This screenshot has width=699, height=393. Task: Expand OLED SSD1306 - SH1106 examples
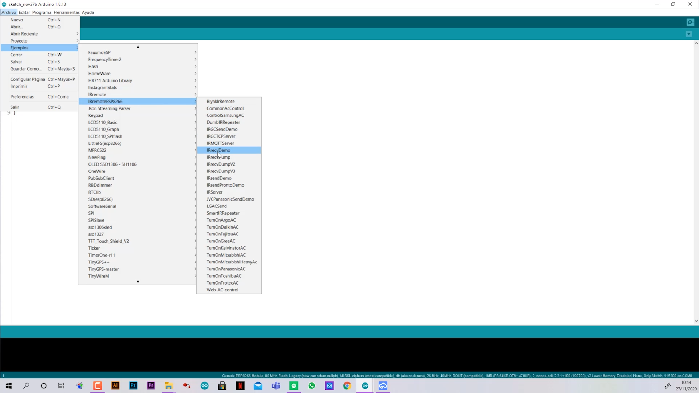pos(138,164)
